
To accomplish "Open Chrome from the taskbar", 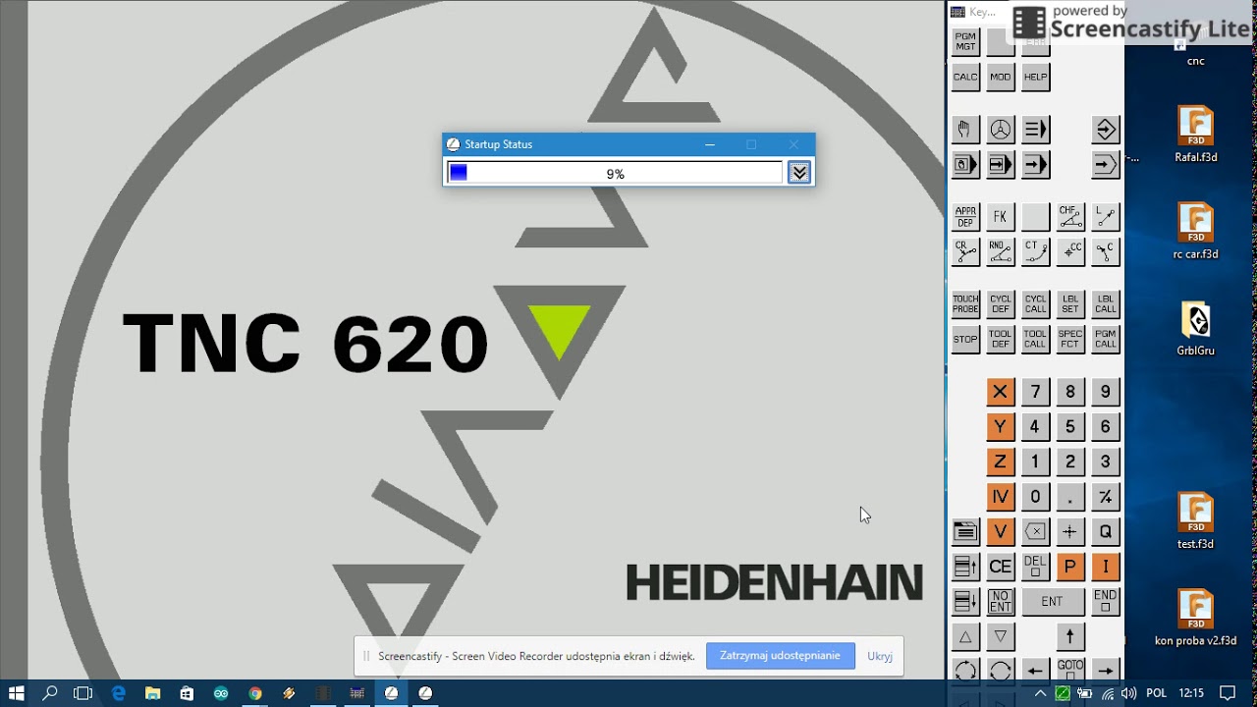I will click(255, 693).
